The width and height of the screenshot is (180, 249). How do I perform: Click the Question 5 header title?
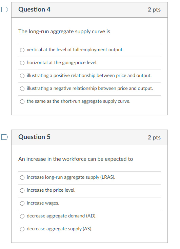[34, 137]
